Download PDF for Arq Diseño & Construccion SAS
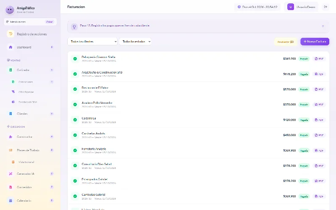The height and width of the screenshot is (210, 336). click(319, 74)
